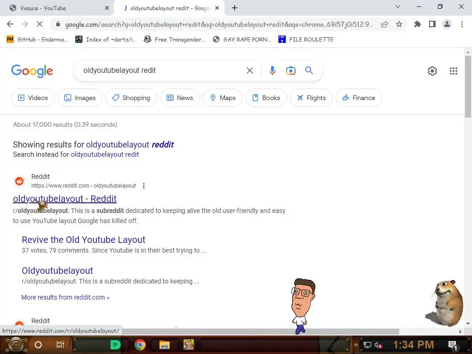Open the share page icon in address bar
The height and width of the screenshot is (354, 472).
tap(384, 24)
